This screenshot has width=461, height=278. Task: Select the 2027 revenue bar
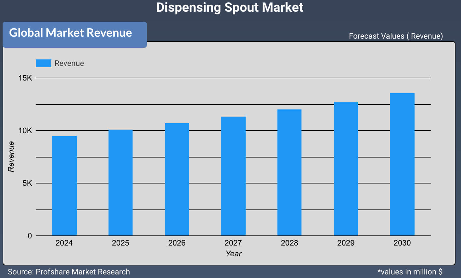tap(233, 176)
